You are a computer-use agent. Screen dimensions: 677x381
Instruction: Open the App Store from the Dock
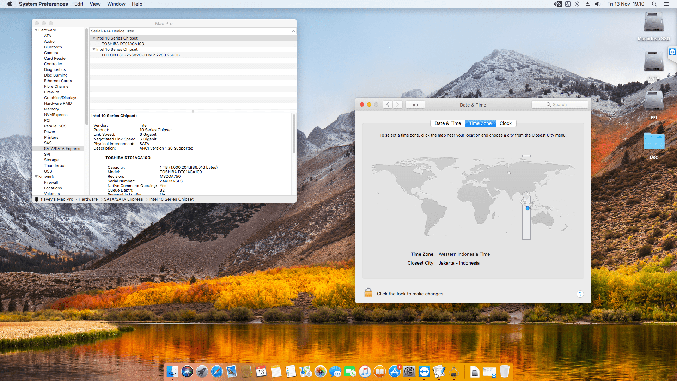point(395,371)
